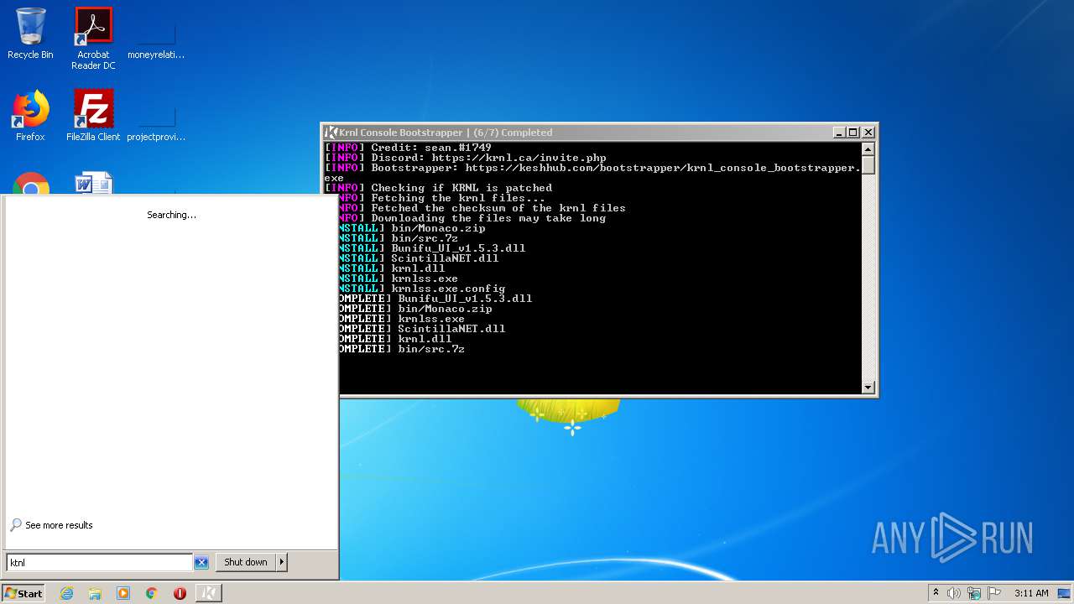Open the volume control in system tray
This screenshot has height=604, width=1074.
pyautogui.click(x=954, y=593)
